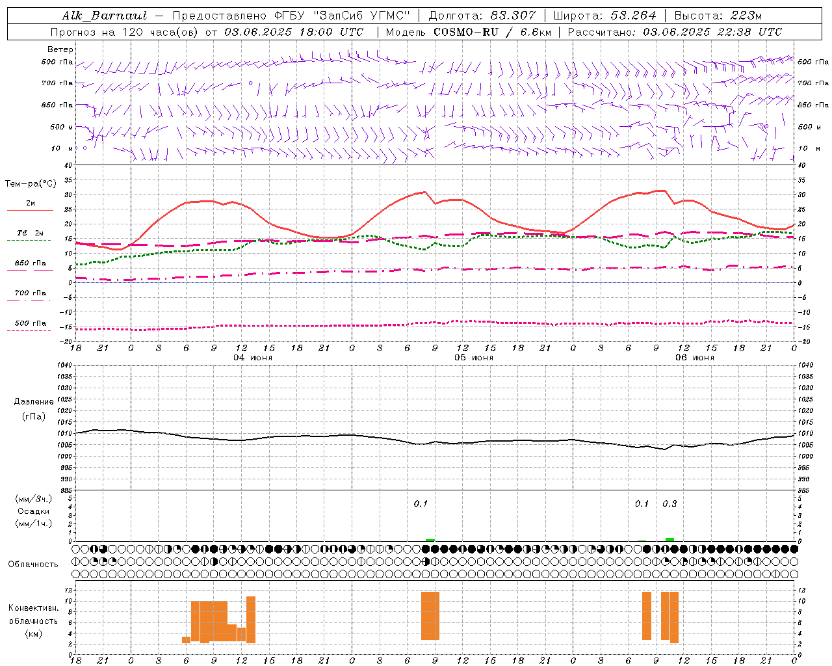Screen dimensions: 832x666
Task: Click the Конвективн. облачность label
Action: pyautogui.click(x=33, y=614)
